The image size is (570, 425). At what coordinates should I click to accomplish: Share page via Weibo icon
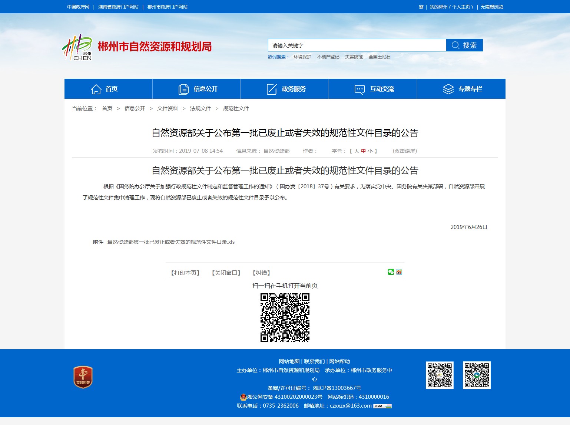point(399,272)
